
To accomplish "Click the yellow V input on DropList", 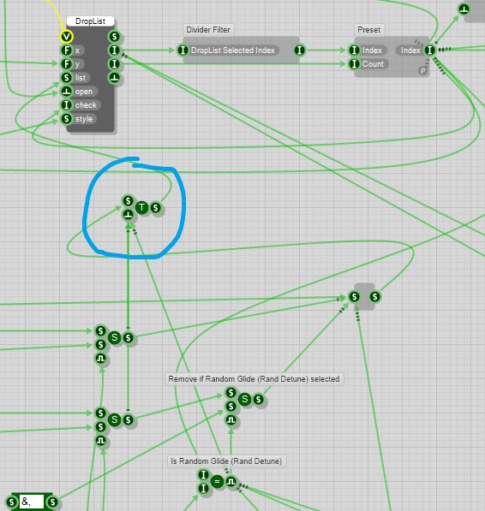I will pos(66,37).
